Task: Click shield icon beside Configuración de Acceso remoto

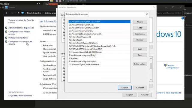Action: click(6, 31)
